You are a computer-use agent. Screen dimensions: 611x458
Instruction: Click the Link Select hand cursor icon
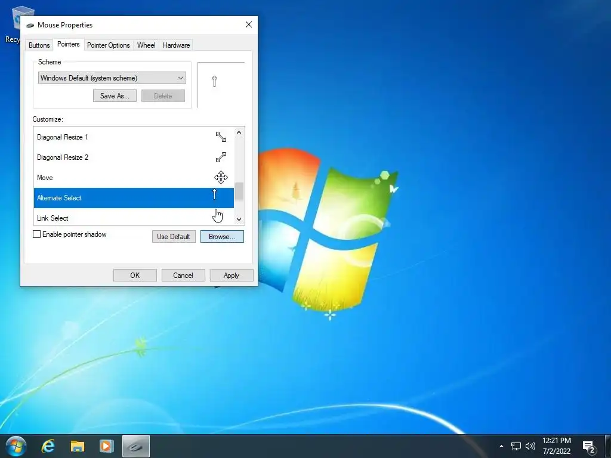pyautogui.click(x=217, y=215)
